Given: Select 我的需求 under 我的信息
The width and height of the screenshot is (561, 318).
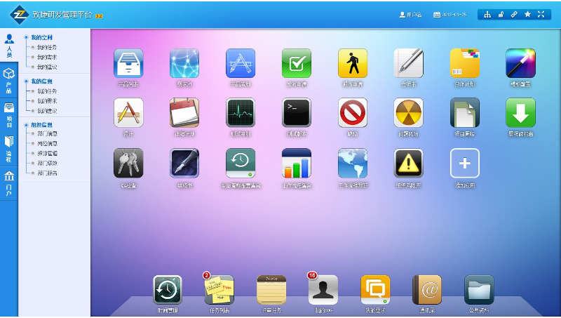Looking at the screenshot, I should tap(47, 101).
